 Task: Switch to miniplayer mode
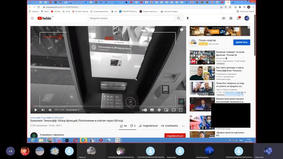166,110
